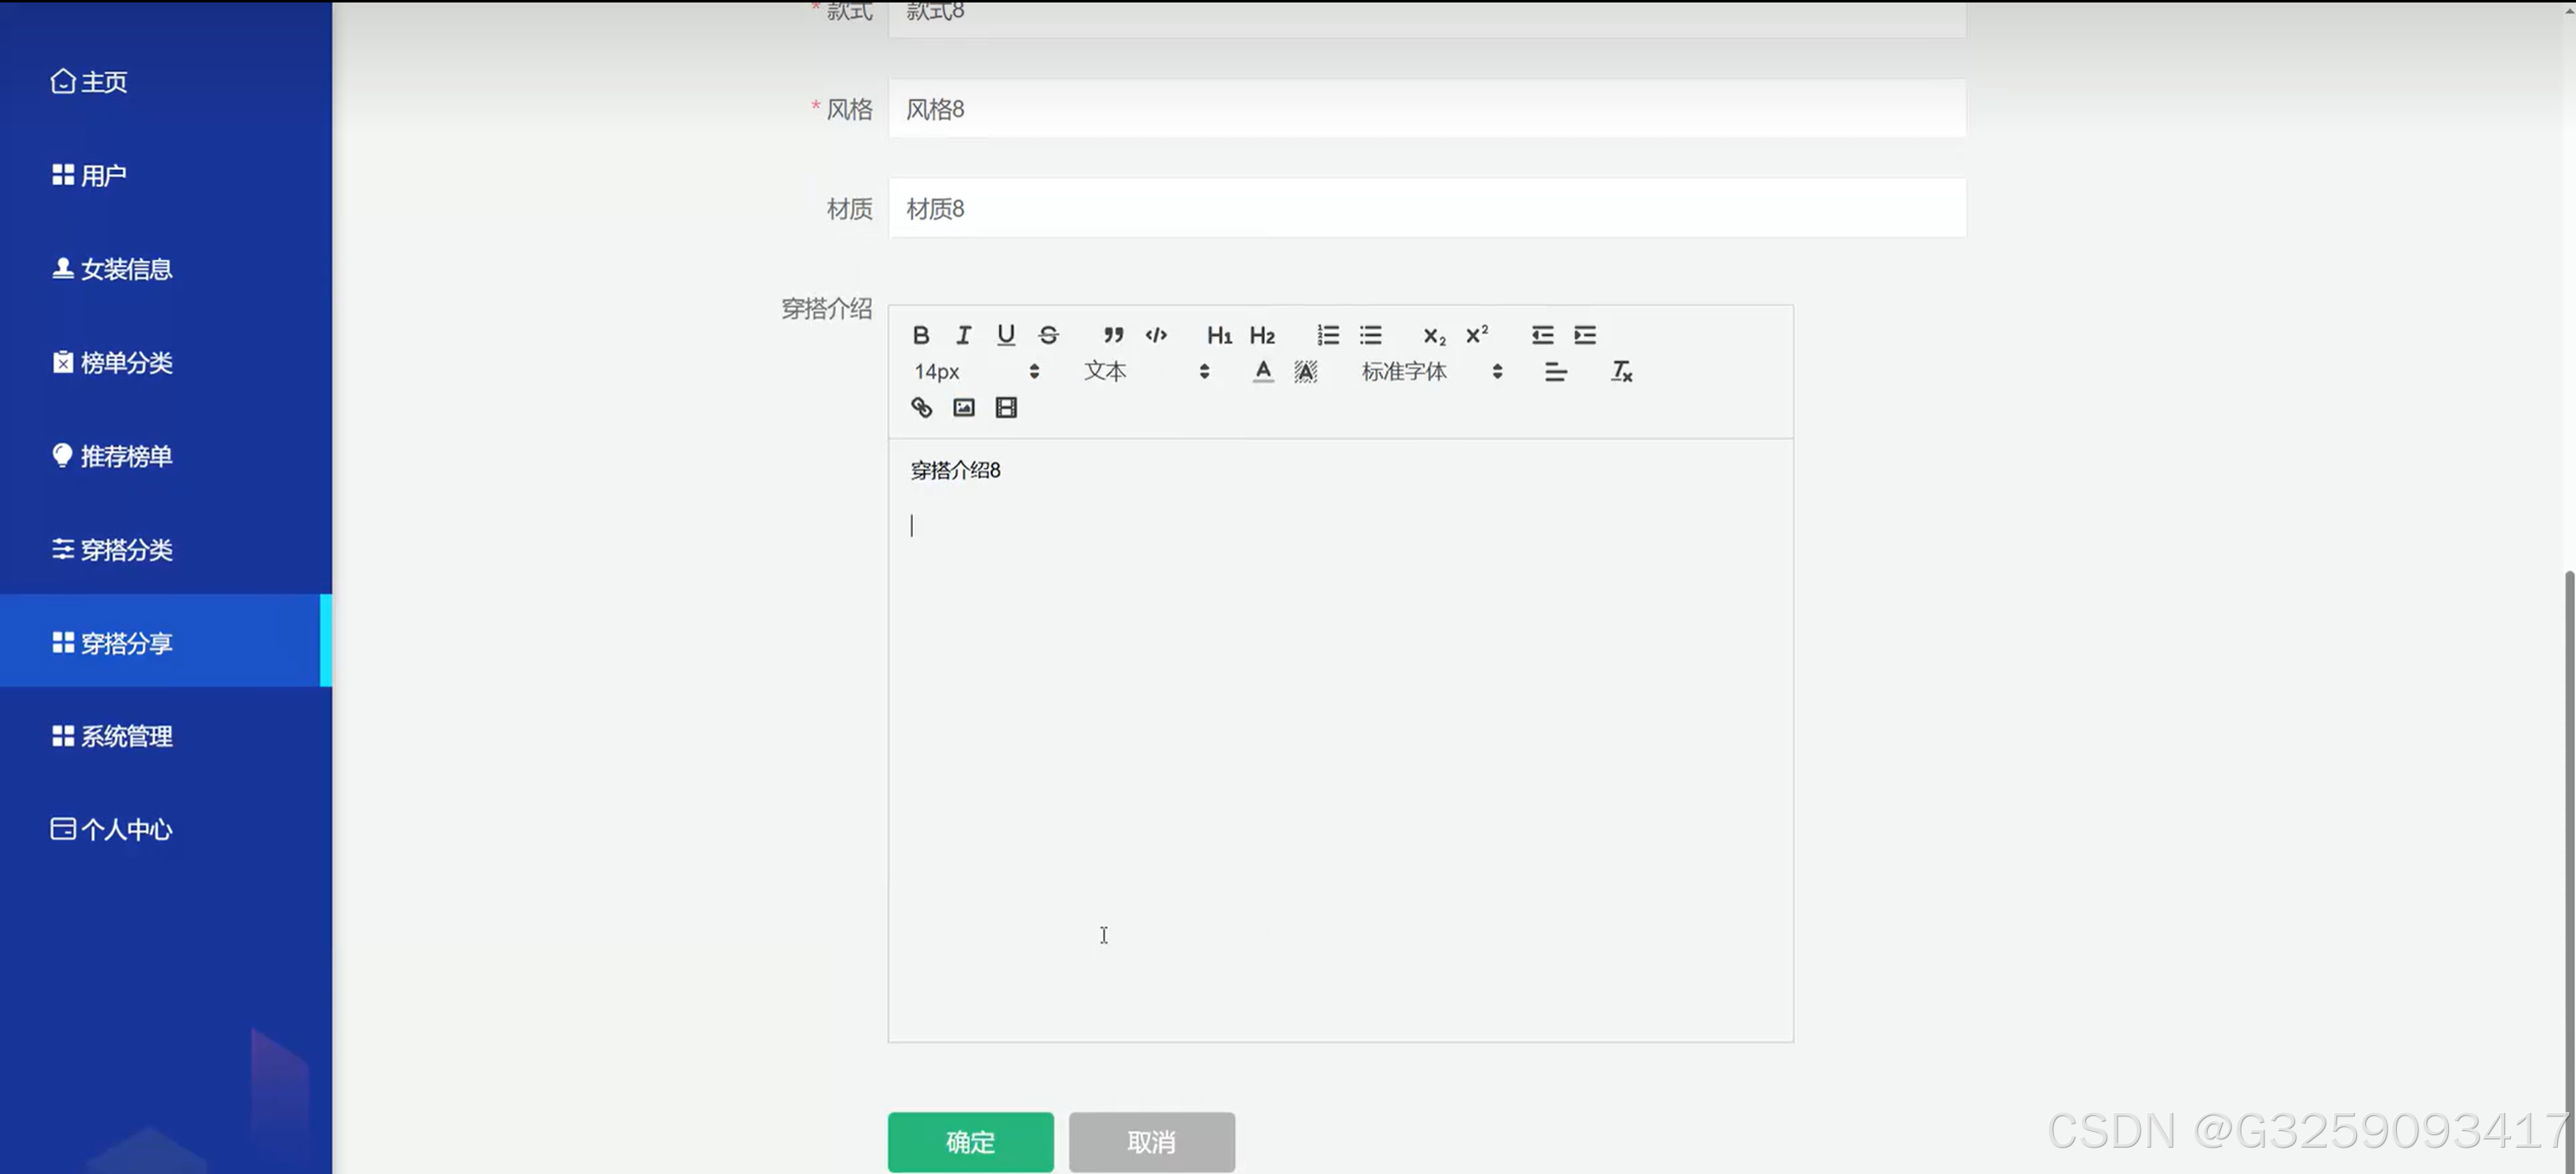Apply Heading 2 style
This screenshot has width=2576, height=1174.
click(x=1262, y=334)
